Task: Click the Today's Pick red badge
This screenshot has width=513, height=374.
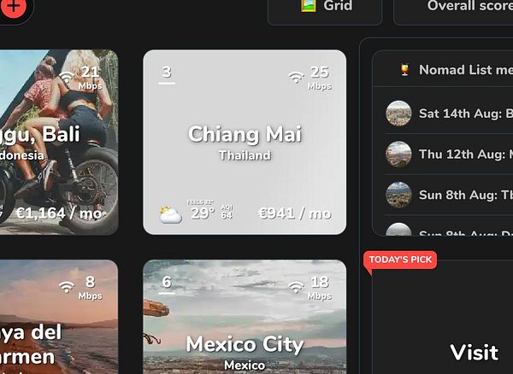Action: tap(400, 260)
